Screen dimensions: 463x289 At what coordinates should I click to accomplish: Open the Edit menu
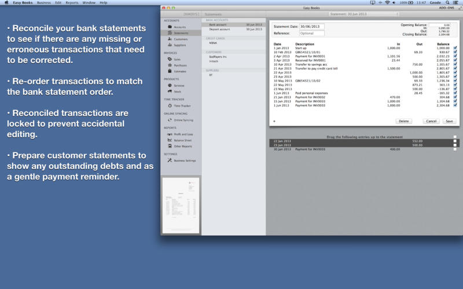click(58, 2)
